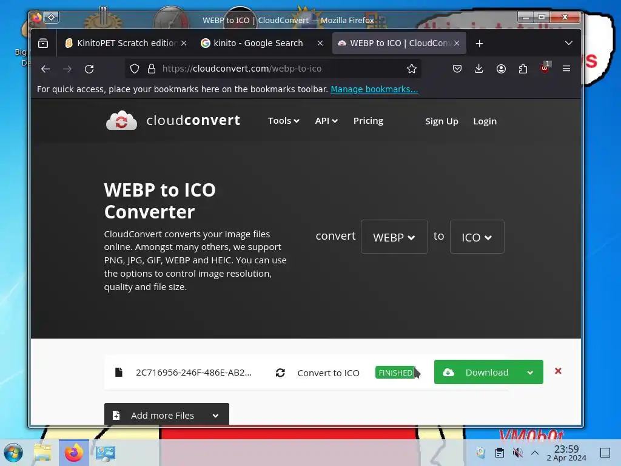This screenshot has width=621, height=466.
Task: Close the kinito Google Search tab
Action: pyautogui.click(x=320, y=43)
